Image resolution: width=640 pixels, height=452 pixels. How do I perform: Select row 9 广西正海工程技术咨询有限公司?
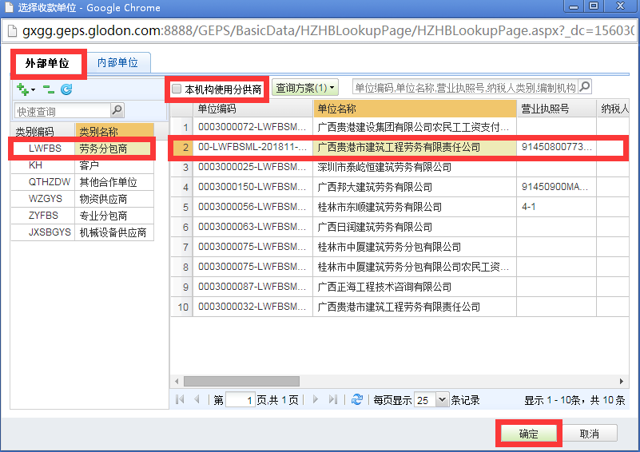400,287
